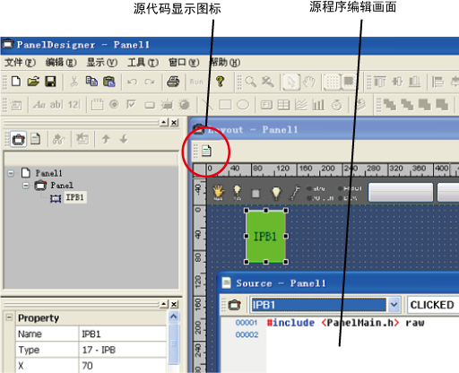Save the panel with the floppy disk icon
Screen dimensions: 459x373
[x=50, y=82]
